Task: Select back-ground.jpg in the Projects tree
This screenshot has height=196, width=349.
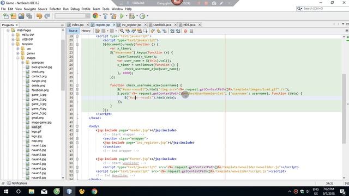Action: tap(41, 67)
